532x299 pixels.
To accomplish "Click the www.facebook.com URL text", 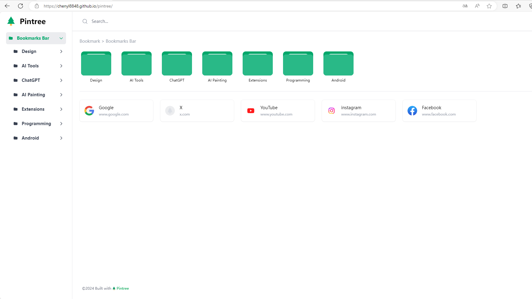I will 439,114.
